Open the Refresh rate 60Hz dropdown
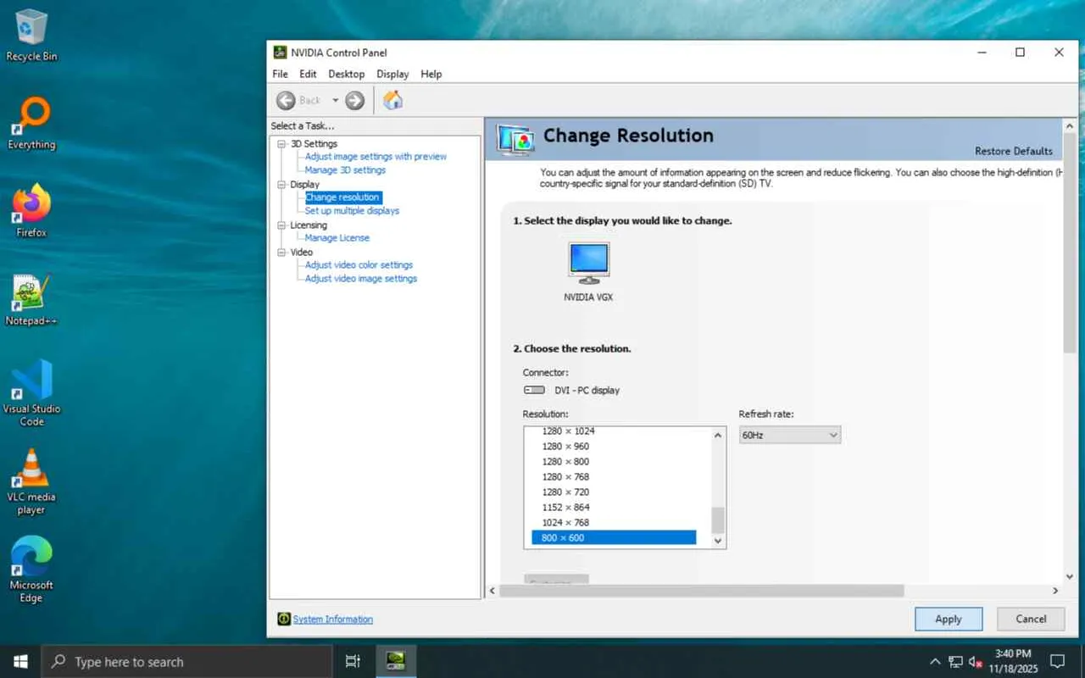Screen dimensions: 1085x678 (x=789, y=435)
